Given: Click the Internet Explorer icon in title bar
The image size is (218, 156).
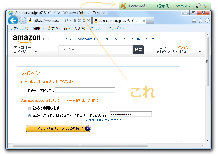Looking at the screenshot, I should coord(11,13).
